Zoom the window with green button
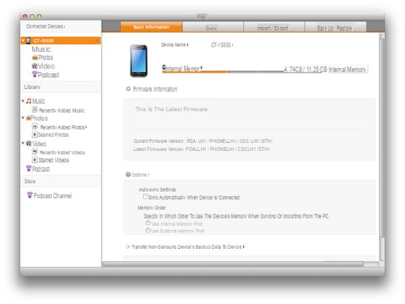The height and width of the screenshot is (304, 405). [39, 16]
